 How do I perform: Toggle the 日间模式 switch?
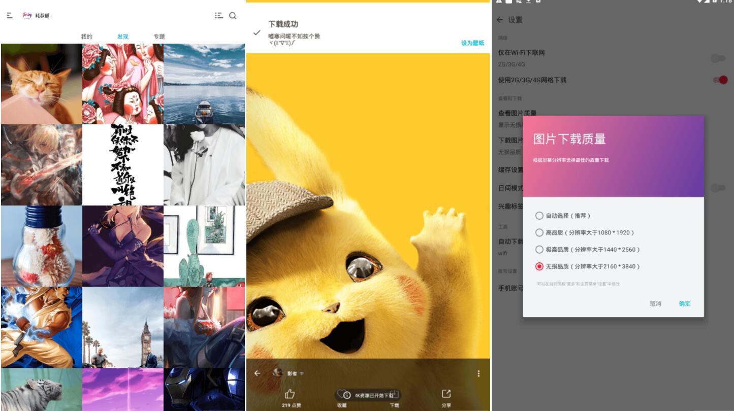(x=719, y=188)
